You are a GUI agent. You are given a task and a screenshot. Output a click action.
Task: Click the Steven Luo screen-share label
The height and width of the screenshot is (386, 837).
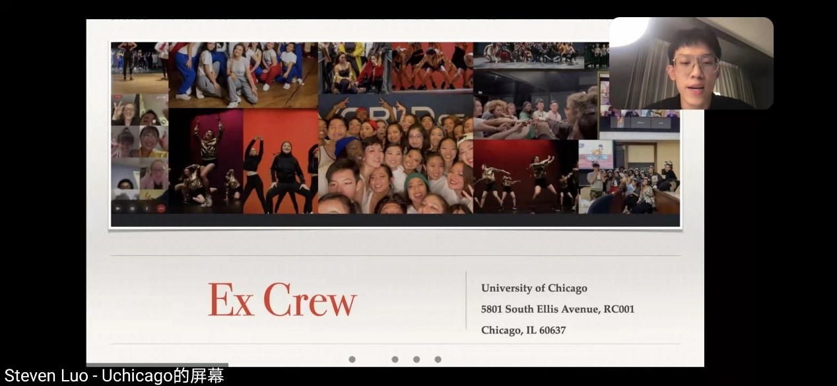click(114, 376)
